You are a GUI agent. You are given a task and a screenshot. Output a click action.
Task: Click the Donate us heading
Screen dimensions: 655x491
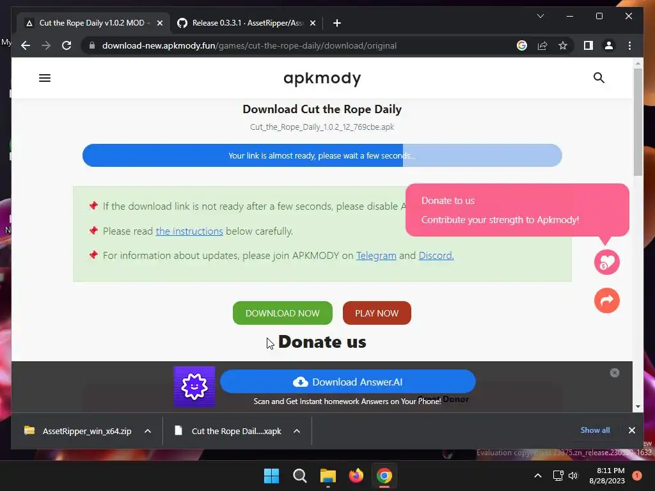(x=322, y=342)
